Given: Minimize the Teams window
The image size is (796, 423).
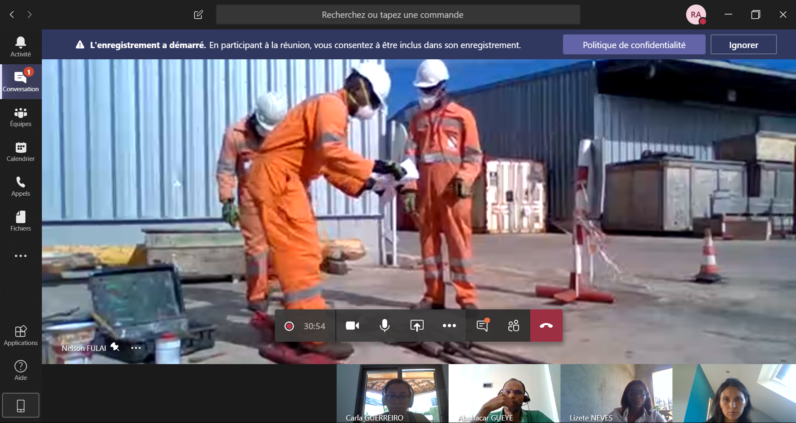Looking at the screenshot, I should [728, 15].
